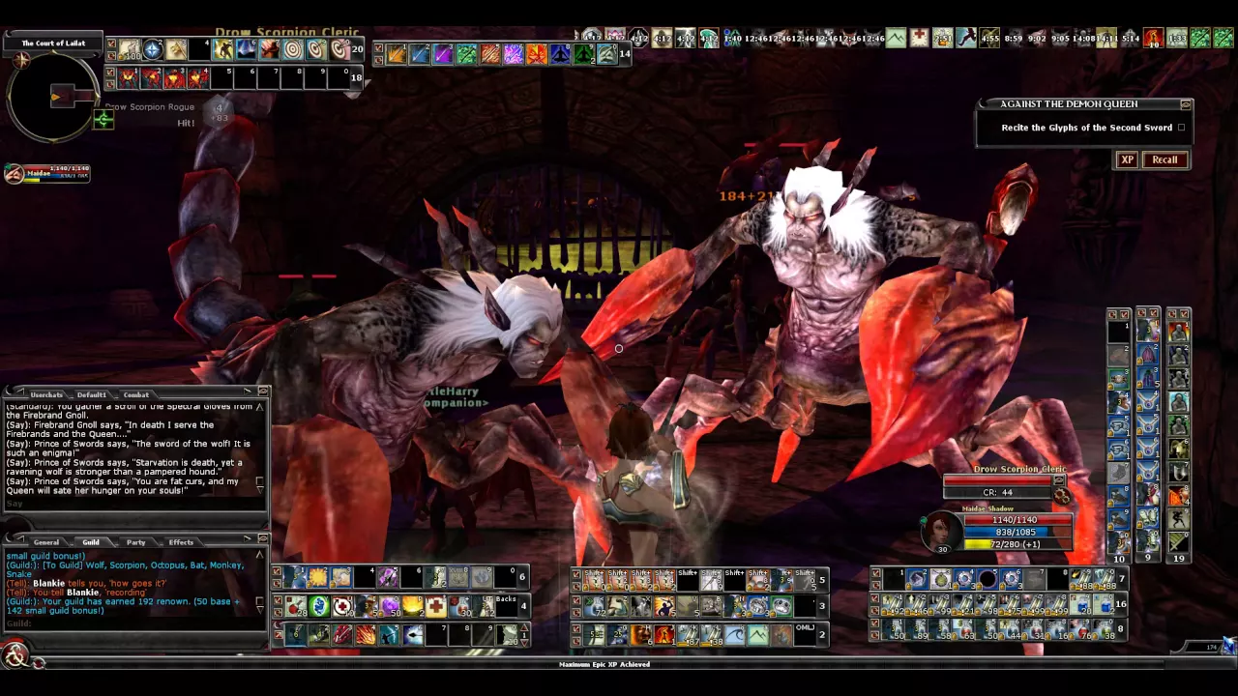Screen dimensions: 1238x696
Task: Toggle the upper small red control on hotbar 20
Action: [x=111, y=43]
